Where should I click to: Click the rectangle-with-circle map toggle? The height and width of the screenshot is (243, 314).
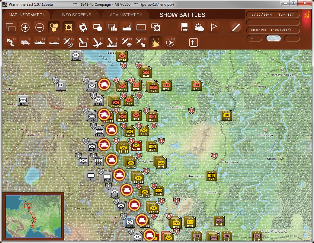(98, 27)
